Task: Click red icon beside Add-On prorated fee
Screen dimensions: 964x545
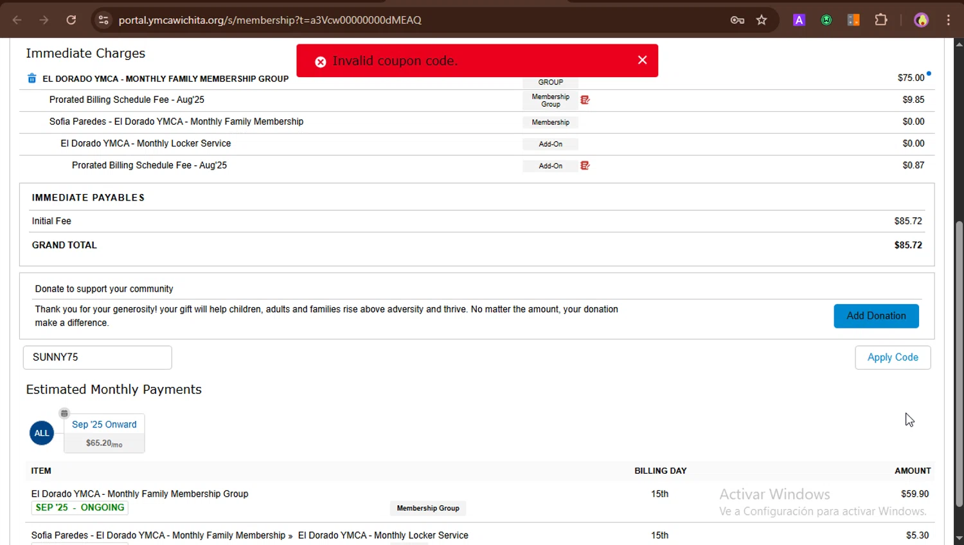Action: (585, 165)
